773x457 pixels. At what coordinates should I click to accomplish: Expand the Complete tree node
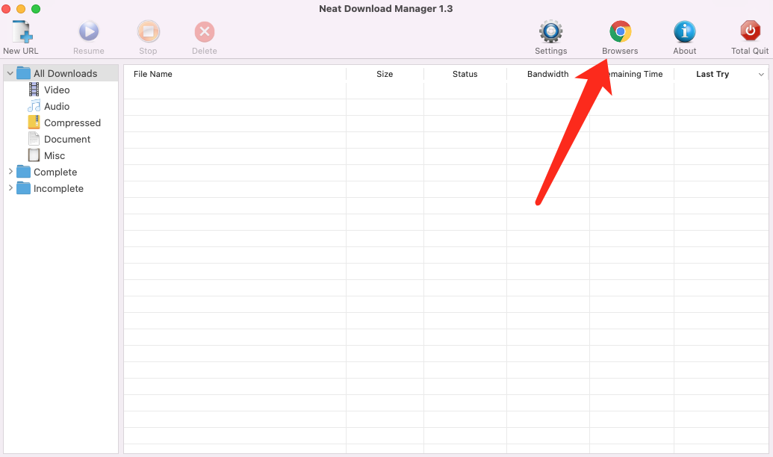pyautogui.click(x=10, y=172)
